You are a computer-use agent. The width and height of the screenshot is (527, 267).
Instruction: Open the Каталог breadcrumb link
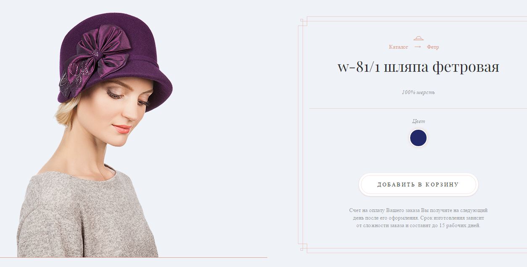coord(398,47)
